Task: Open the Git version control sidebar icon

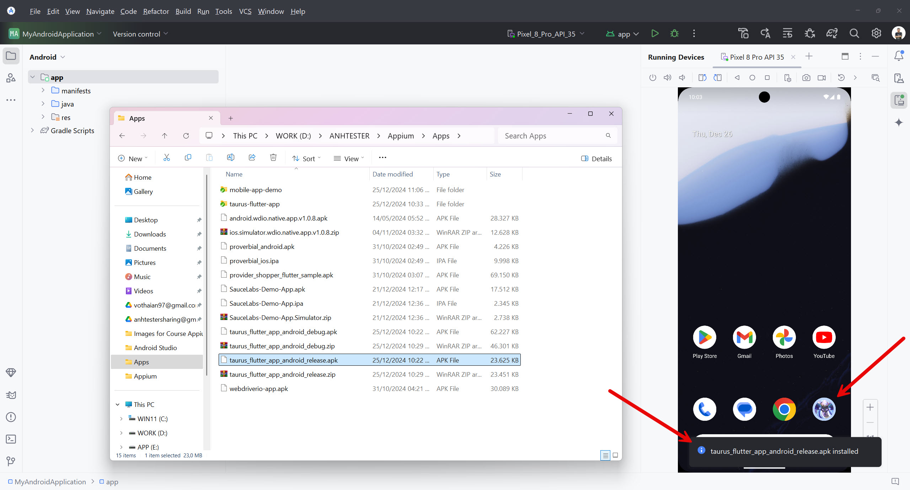Action: (11, 461)
